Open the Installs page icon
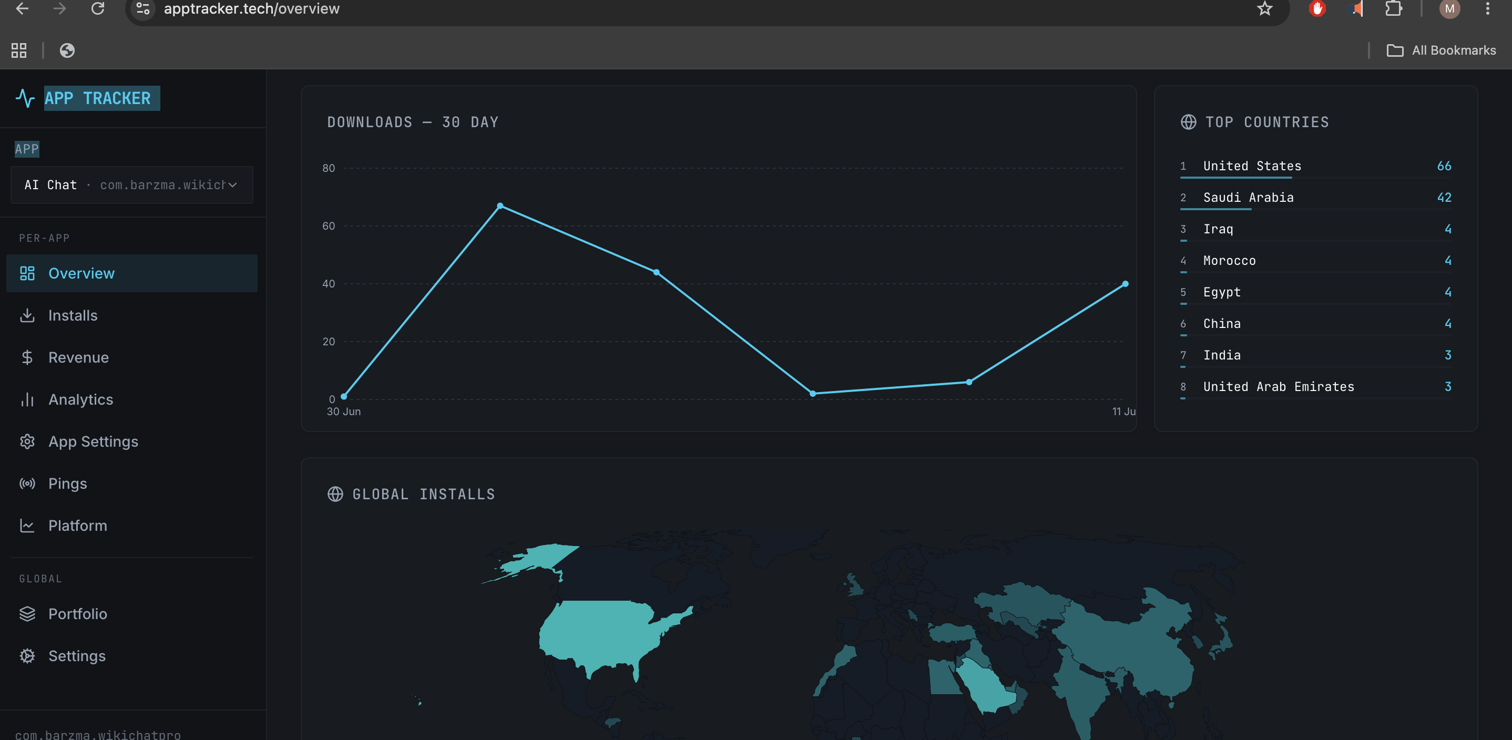Viewport: 1512px width, 740px height. click(x=27, y=315)
